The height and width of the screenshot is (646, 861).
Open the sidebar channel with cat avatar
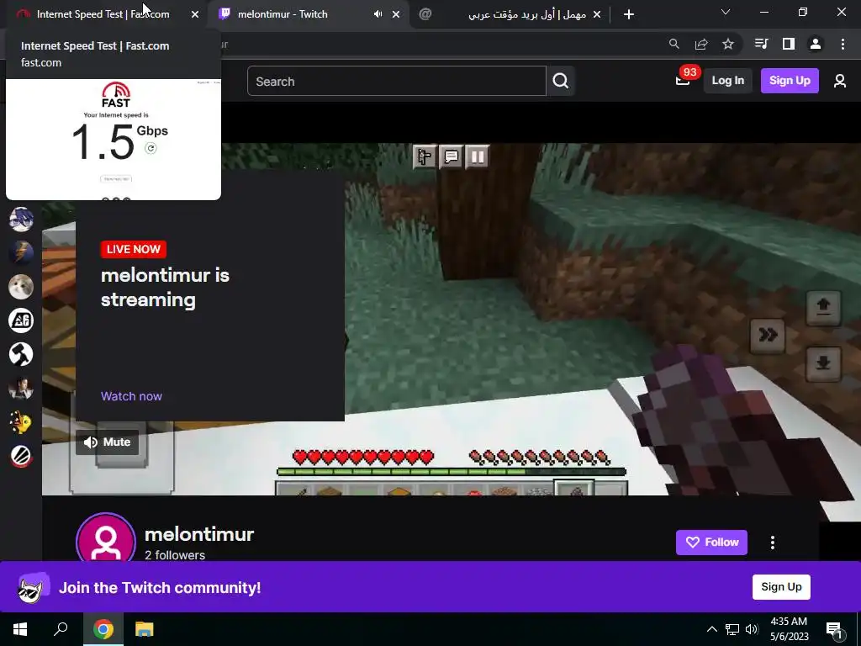(21, 287)
